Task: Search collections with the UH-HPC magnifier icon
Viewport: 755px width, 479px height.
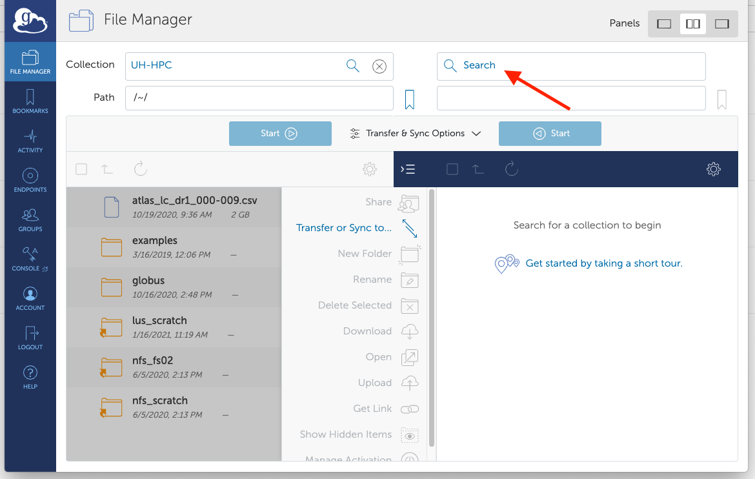Action: 353,66
